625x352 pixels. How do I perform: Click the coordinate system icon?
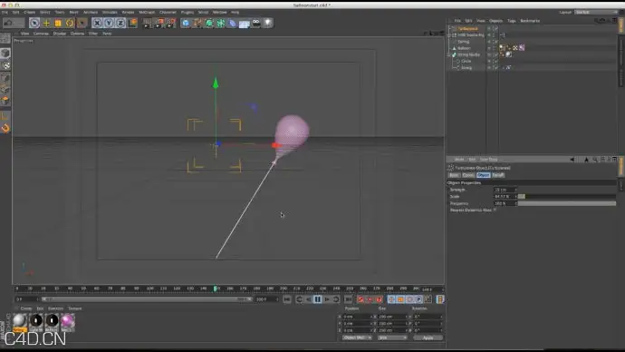(x=132, y=24)
